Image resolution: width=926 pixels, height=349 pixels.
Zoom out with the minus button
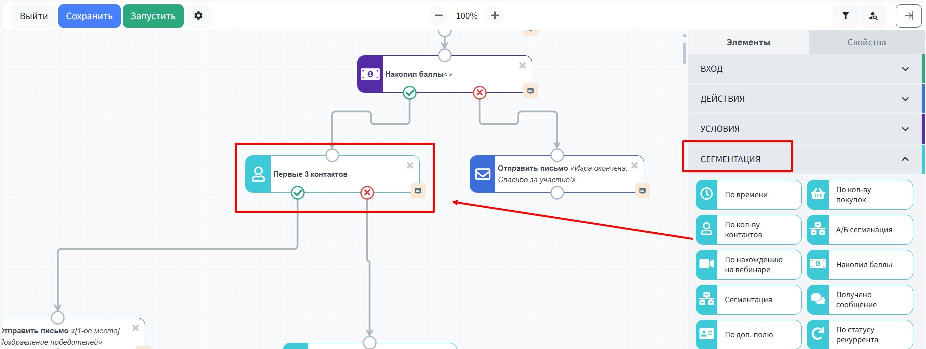click(438, 16)
